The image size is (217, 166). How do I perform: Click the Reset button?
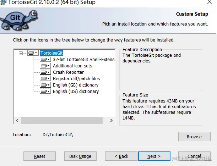tap(39, 156)
